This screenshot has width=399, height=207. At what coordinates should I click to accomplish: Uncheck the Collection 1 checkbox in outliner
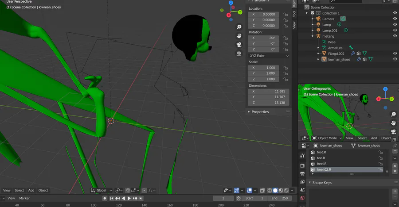(313, 13)
